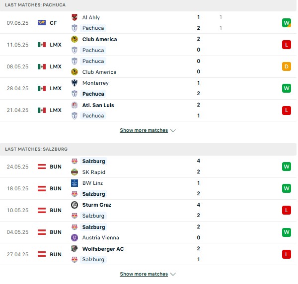Open the Wolfsberger AC team link
This screenshot has width=298, height=284.
pyautogui.click(x=103, y=249)
